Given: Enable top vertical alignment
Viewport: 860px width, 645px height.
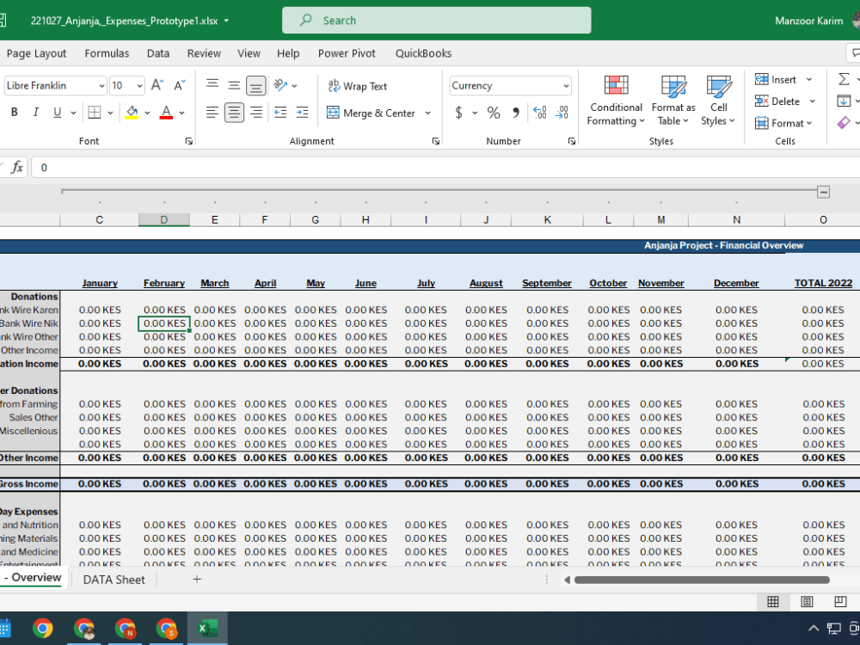Looking at the screenshot, I should (x=212, y=84).
